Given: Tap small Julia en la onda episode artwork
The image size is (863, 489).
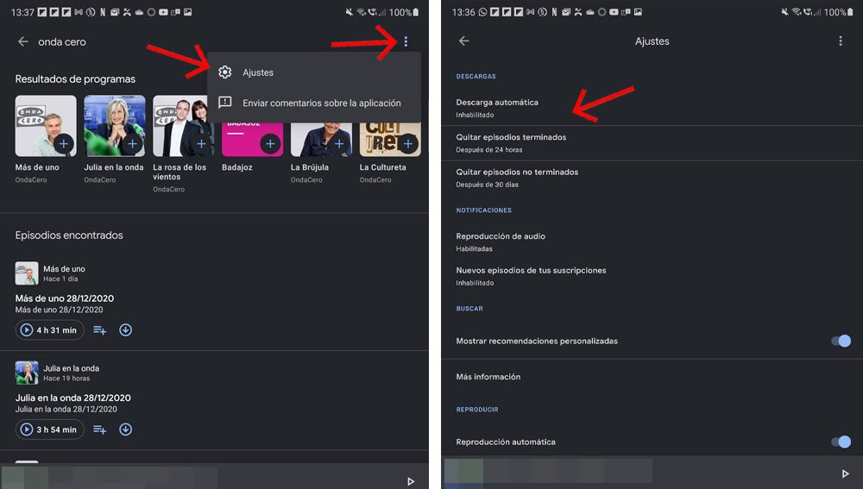Looking at the screenshot, I should click(x=27, y=373).
